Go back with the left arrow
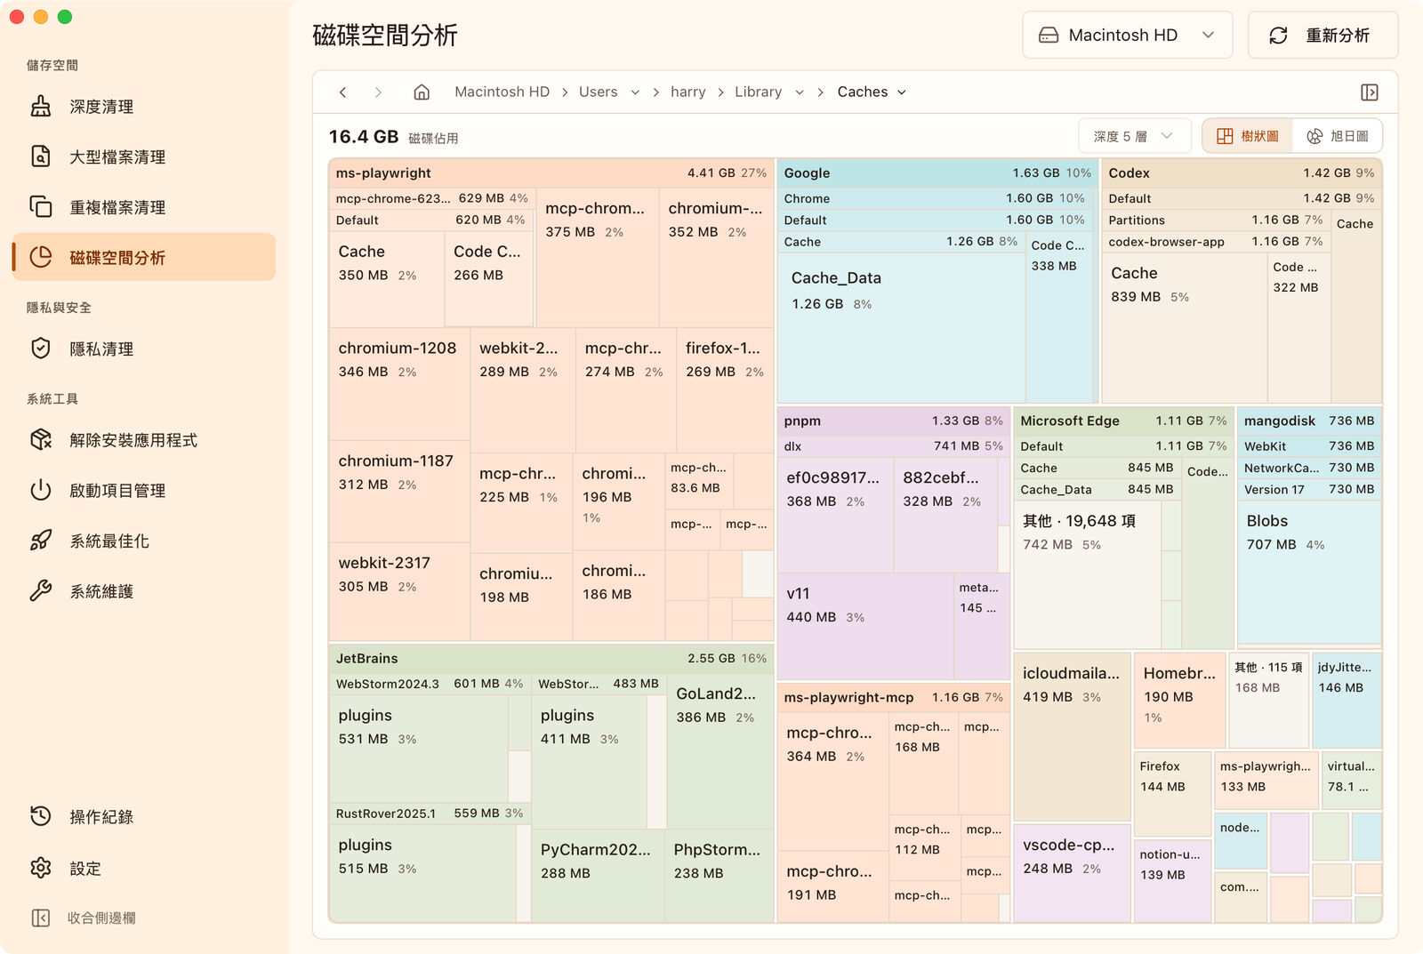 [x=343, y=92]
